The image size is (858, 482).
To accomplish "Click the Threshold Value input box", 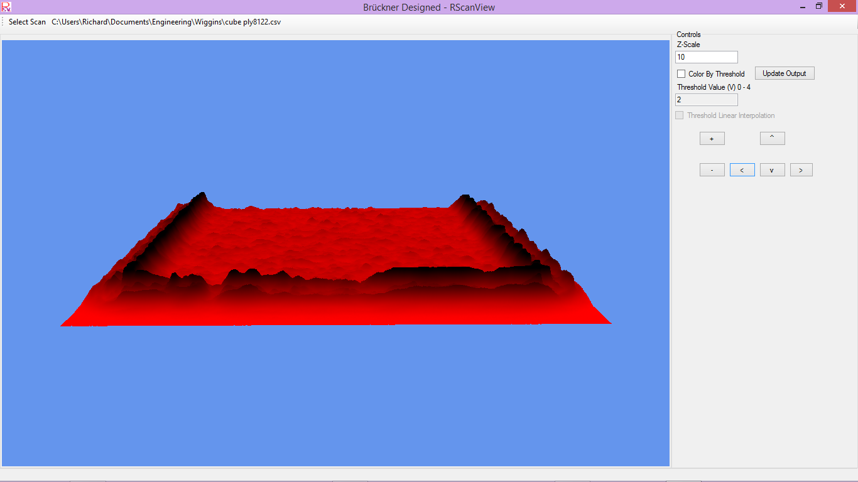I will click(706, 100).
